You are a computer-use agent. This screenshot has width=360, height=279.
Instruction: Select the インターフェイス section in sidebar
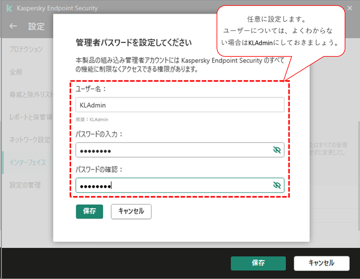tap(28, 163)
